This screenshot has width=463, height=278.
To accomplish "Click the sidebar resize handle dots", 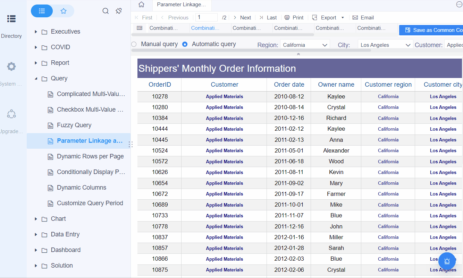I will tap(131, 145).
